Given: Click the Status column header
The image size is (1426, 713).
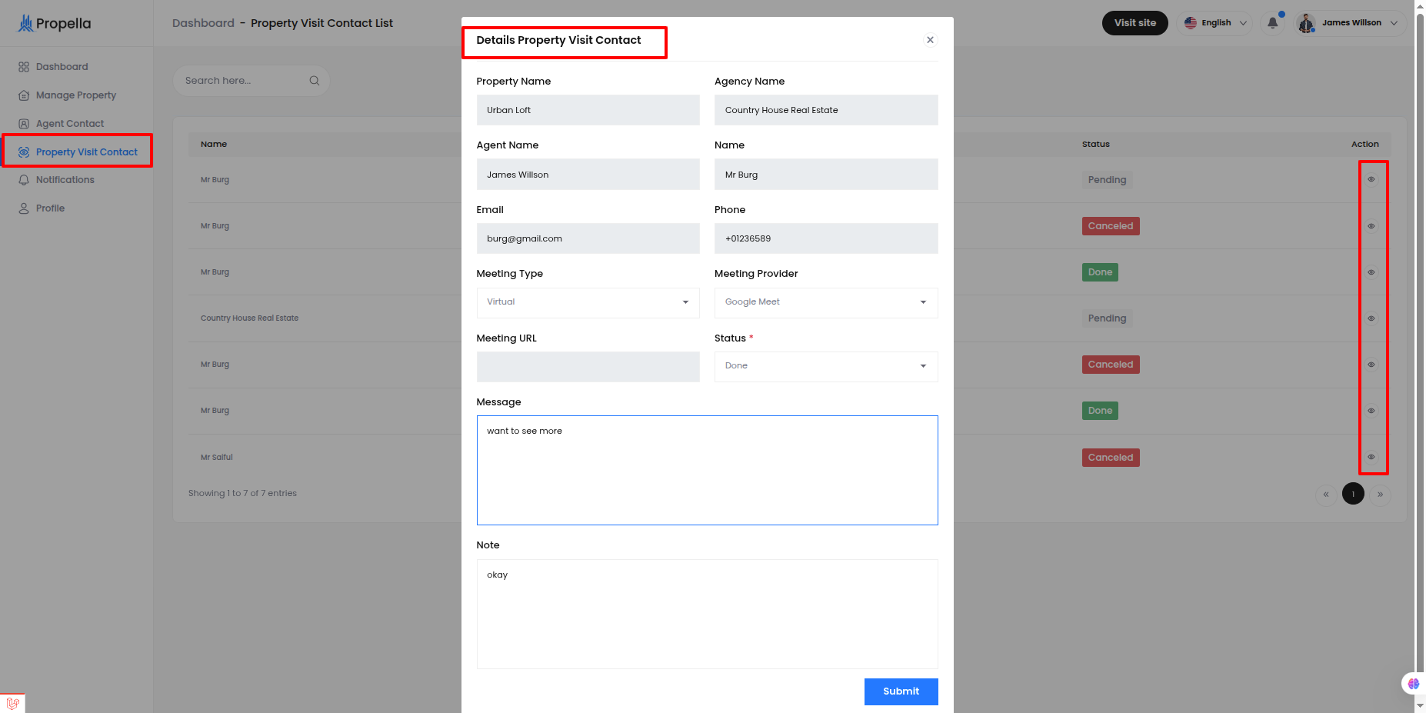Looking at the screenshot, I should (1095, 145).
